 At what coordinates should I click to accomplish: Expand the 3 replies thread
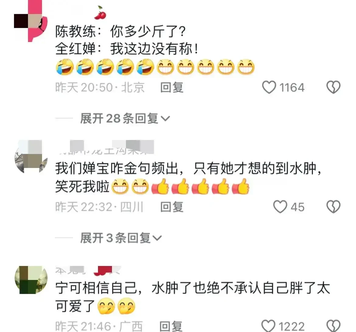click(120, 238)
